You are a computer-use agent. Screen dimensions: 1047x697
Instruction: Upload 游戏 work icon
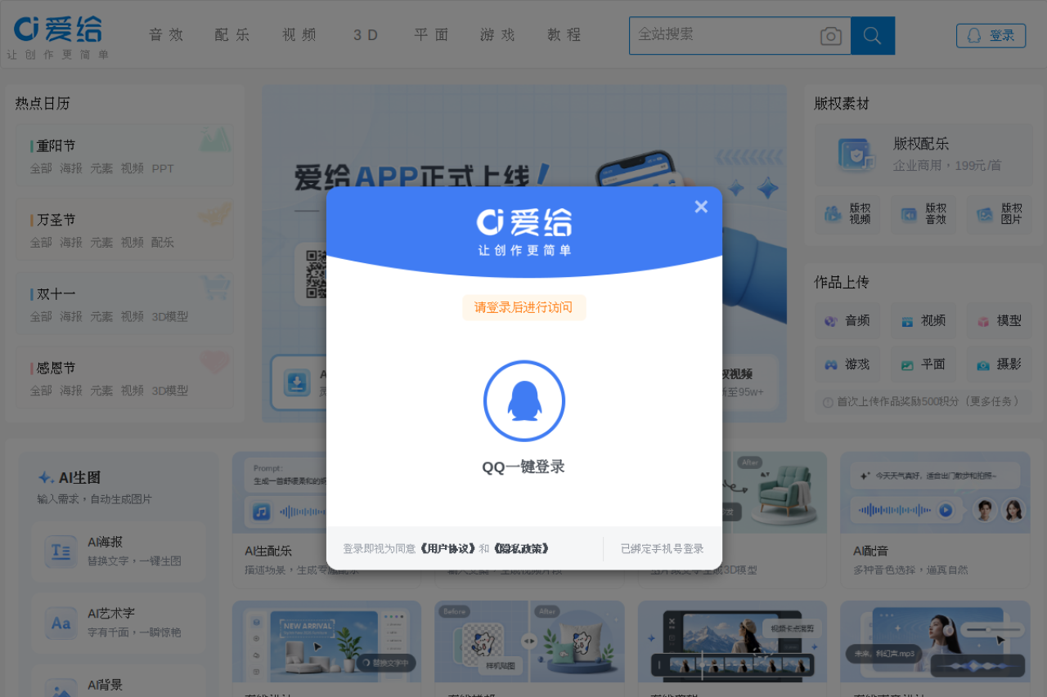click(830, 365)
